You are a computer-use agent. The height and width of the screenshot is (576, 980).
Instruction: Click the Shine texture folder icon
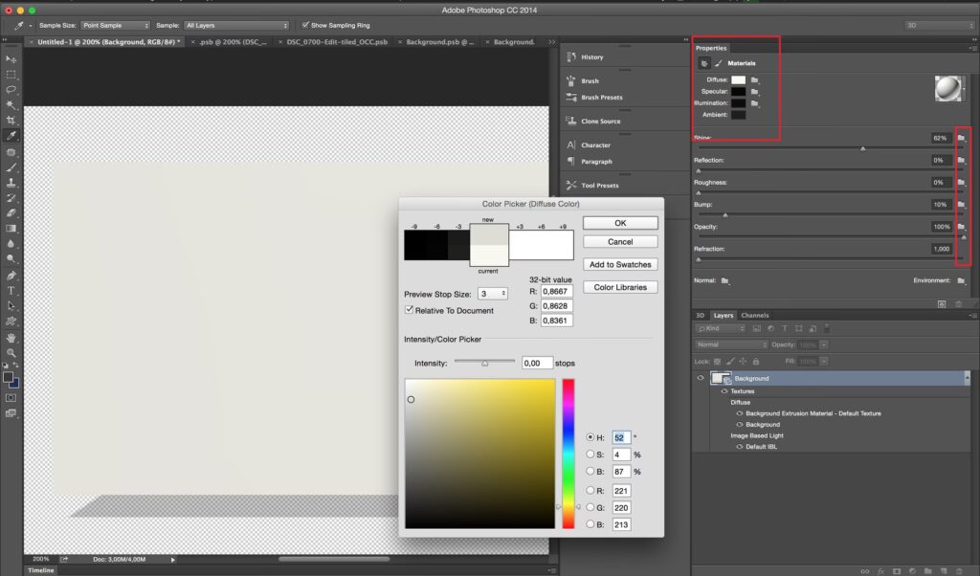(962, 139)
